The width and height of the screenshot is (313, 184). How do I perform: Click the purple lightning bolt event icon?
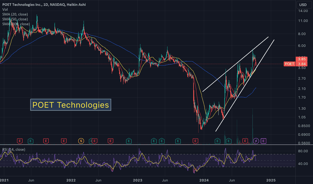click(x=256, y=141)
